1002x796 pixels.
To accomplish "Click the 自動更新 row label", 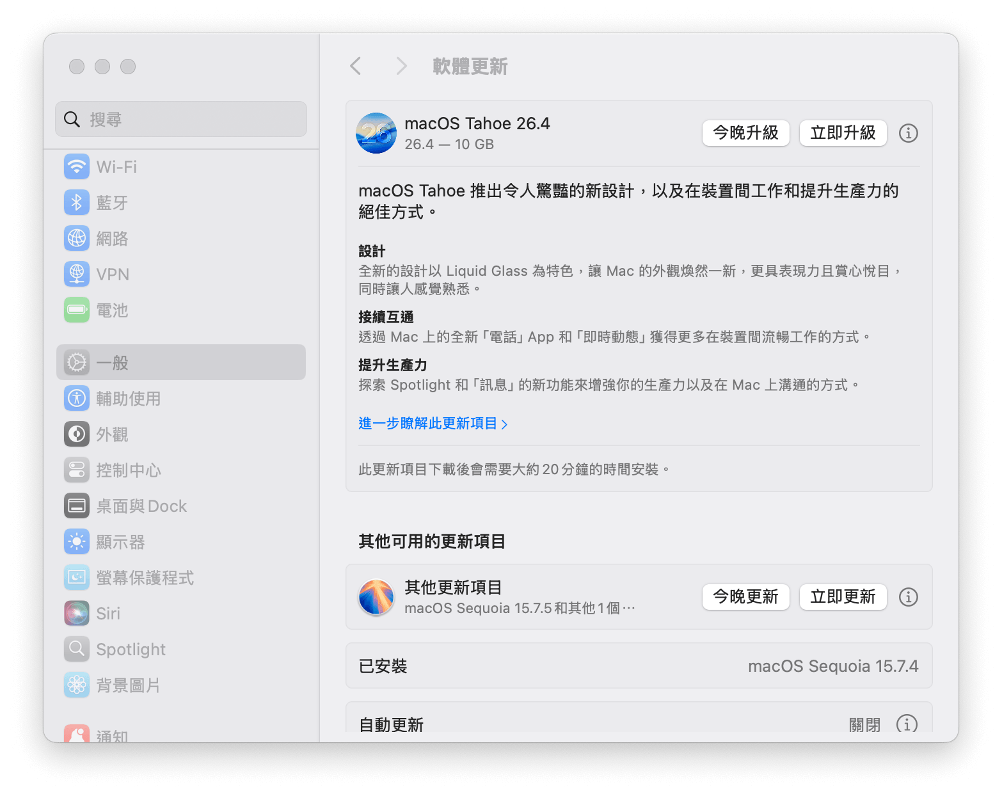I will click(x=392, y=725).
